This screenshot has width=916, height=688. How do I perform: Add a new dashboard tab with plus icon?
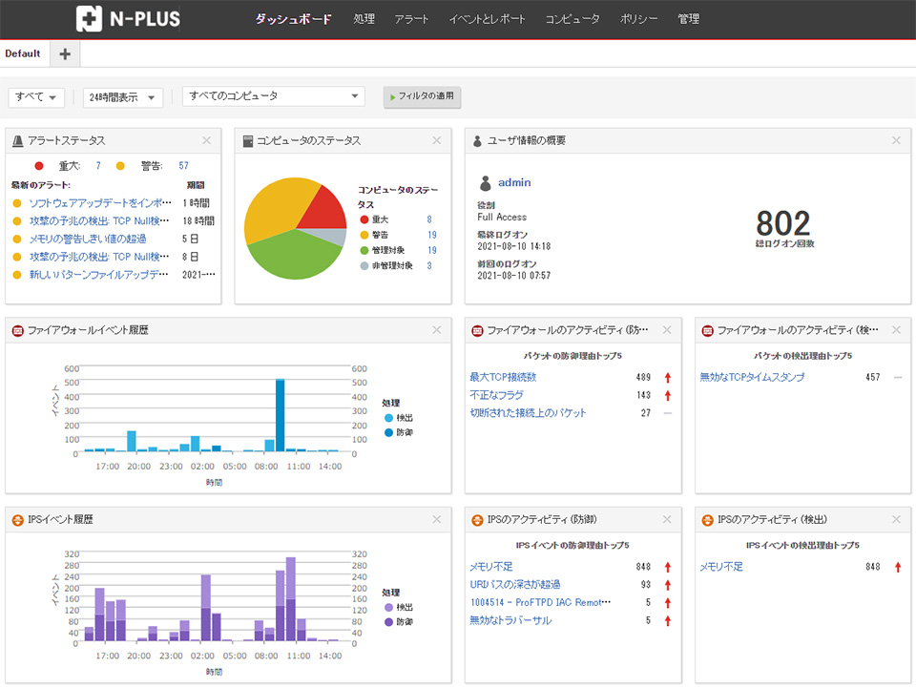[65, 53]
